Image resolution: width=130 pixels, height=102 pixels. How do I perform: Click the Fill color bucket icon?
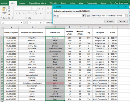36,13
